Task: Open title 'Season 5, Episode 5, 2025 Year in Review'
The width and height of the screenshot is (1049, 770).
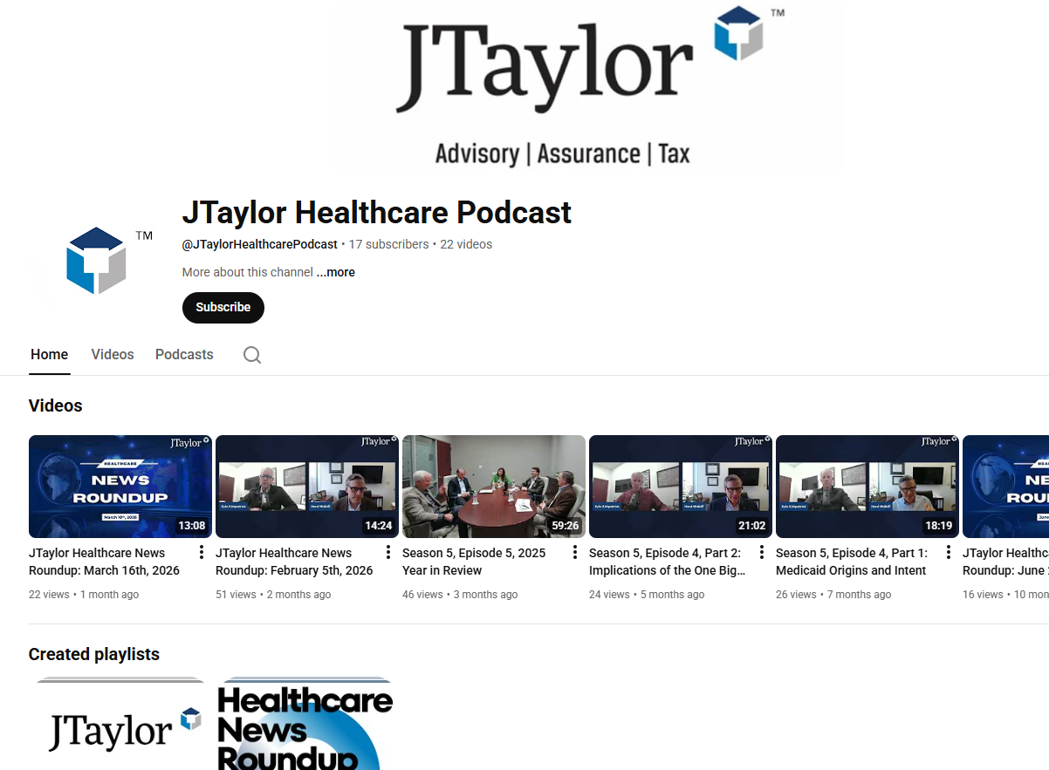Action: point(474,562)
